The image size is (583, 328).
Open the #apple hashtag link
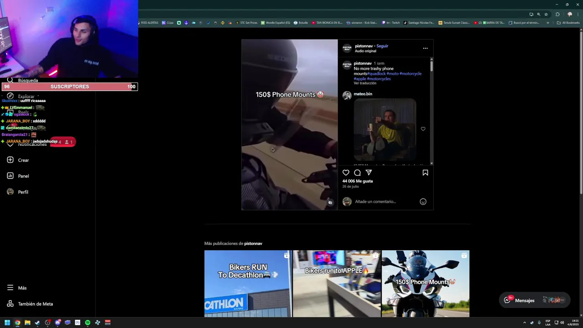tap(360, 79)
